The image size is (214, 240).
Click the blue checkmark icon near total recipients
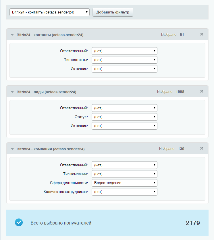pos(19,223)
